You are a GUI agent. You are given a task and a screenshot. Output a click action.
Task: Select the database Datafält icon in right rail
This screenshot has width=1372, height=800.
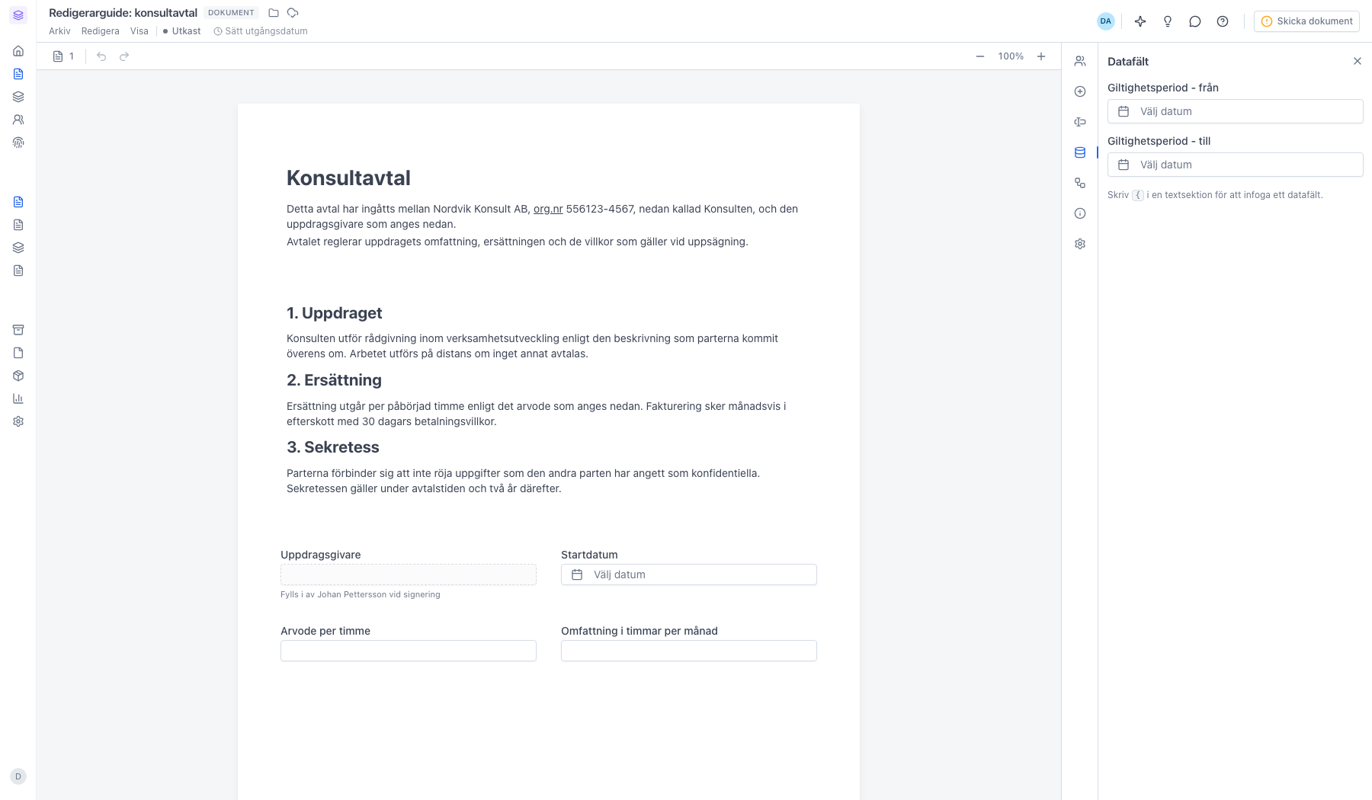pyautogui.click(x=1080, y=152)
